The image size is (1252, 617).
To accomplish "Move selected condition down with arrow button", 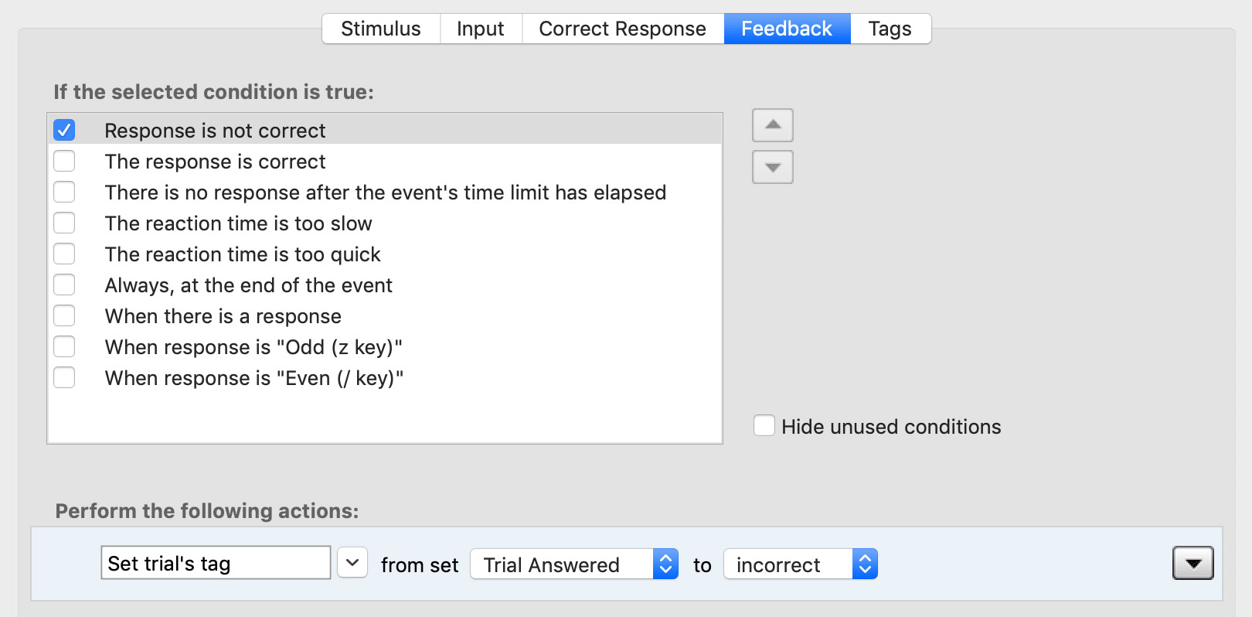I will pos(773,167).
